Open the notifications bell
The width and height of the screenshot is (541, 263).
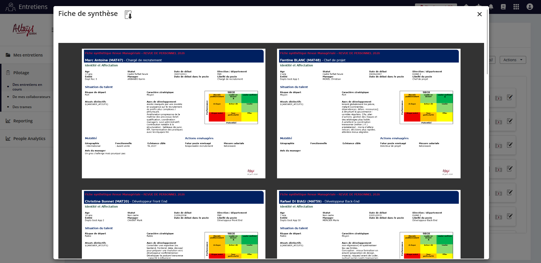tap(491, 7)
